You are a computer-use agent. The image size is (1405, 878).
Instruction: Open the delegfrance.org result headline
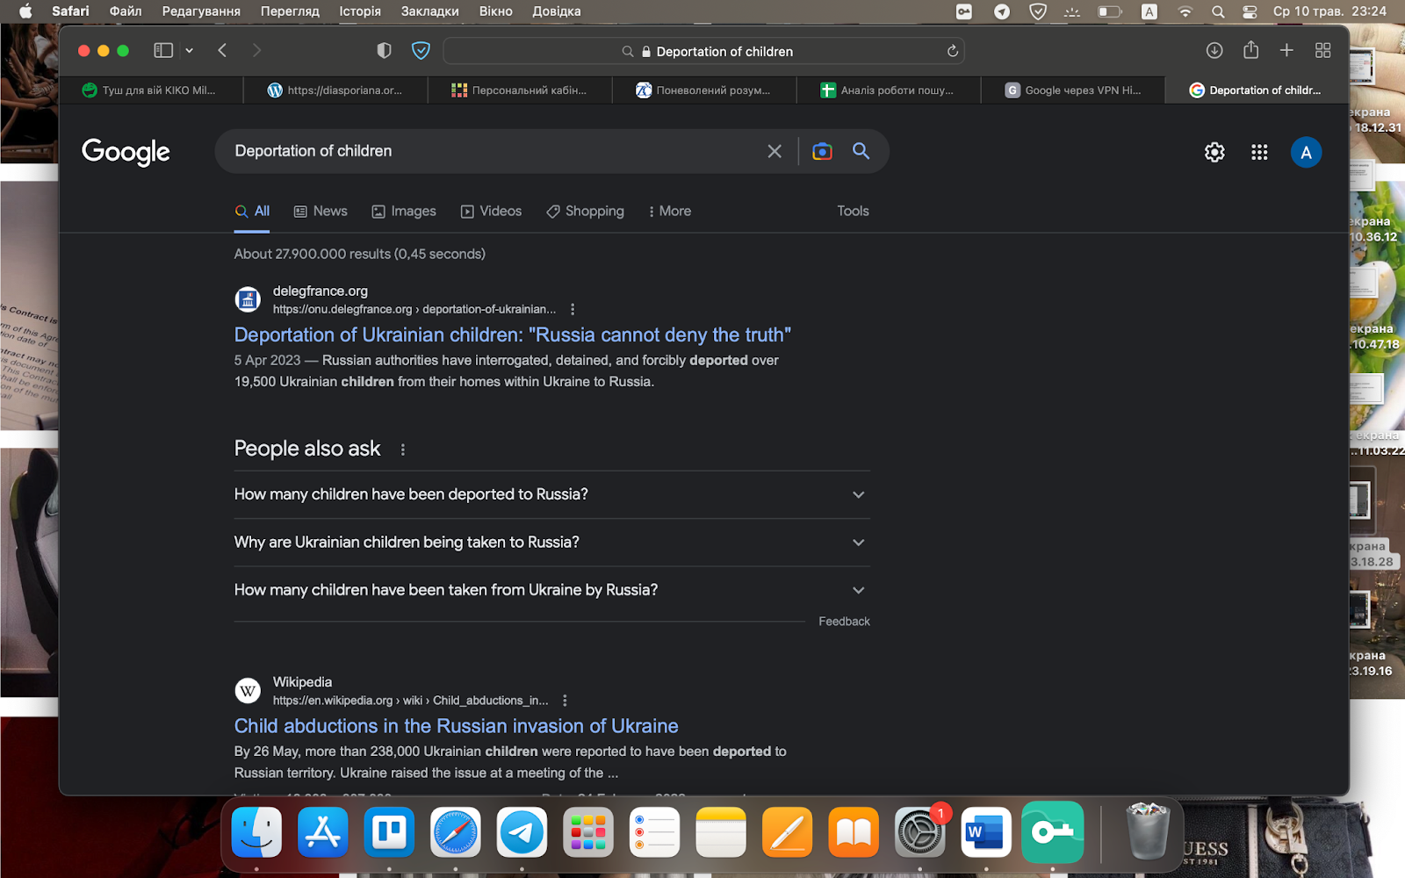click(512, 335)
